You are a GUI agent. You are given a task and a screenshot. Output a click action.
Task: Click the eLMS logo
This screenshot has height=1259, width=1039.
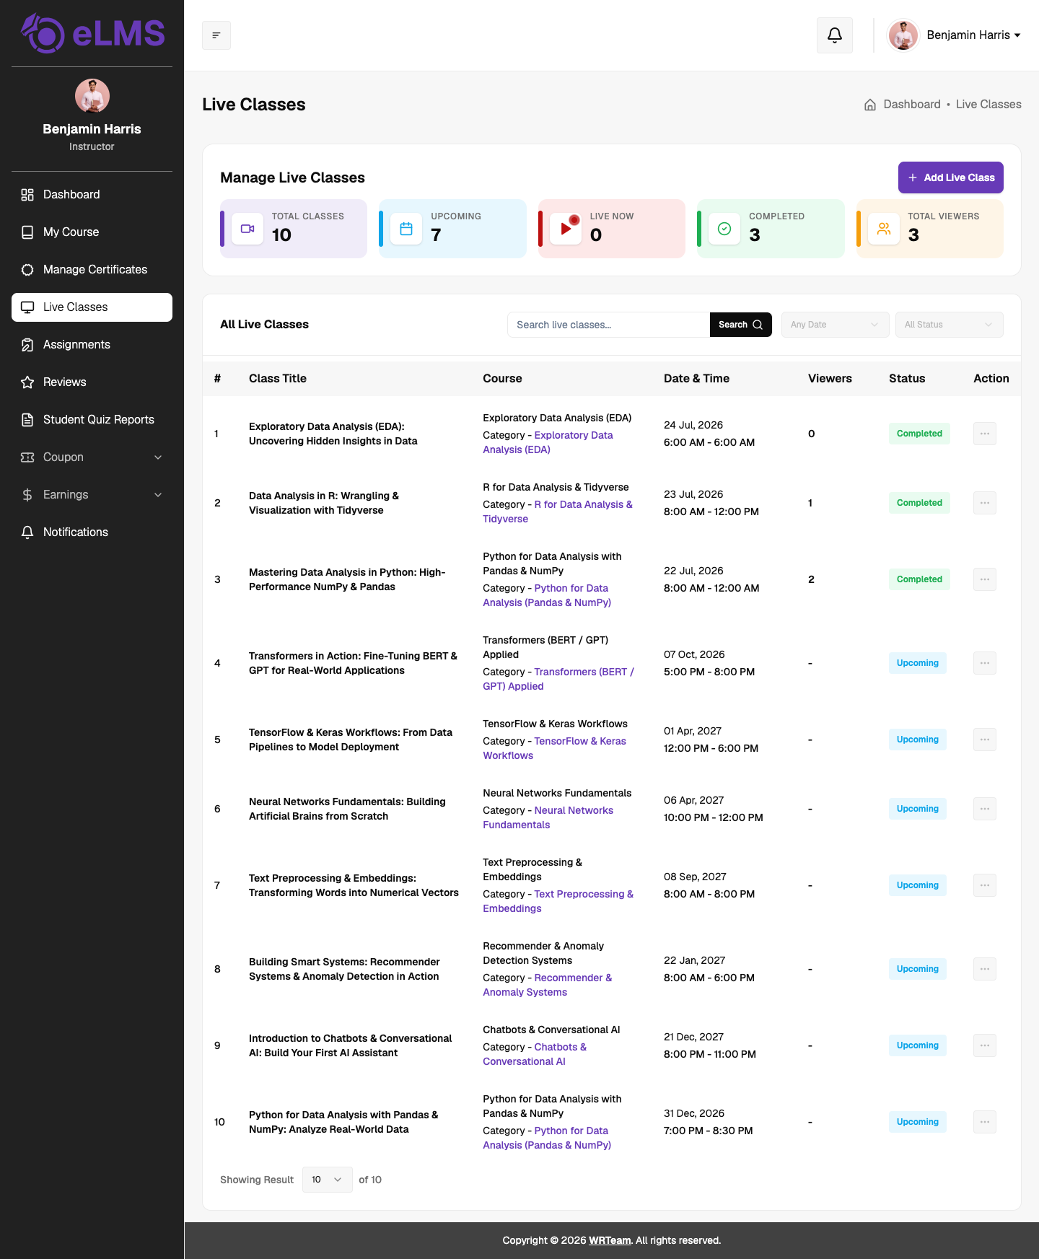click(x=92, y=33)
